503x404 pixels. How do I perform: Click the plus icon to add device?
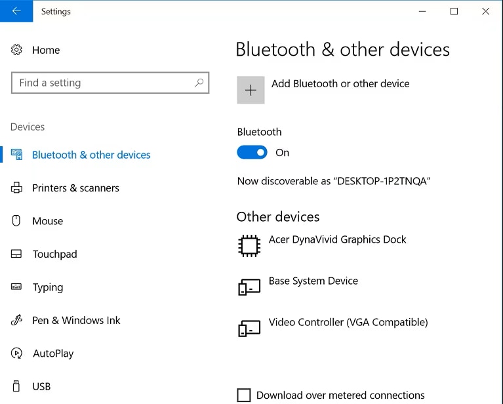(x=251, y=90)
